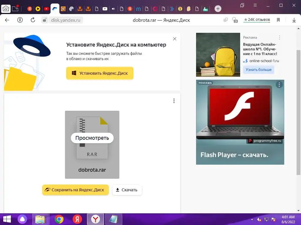Open the red Yandex icon on taskbar
301x225 pixels.
pyautogui.click(x=77, y=219)
